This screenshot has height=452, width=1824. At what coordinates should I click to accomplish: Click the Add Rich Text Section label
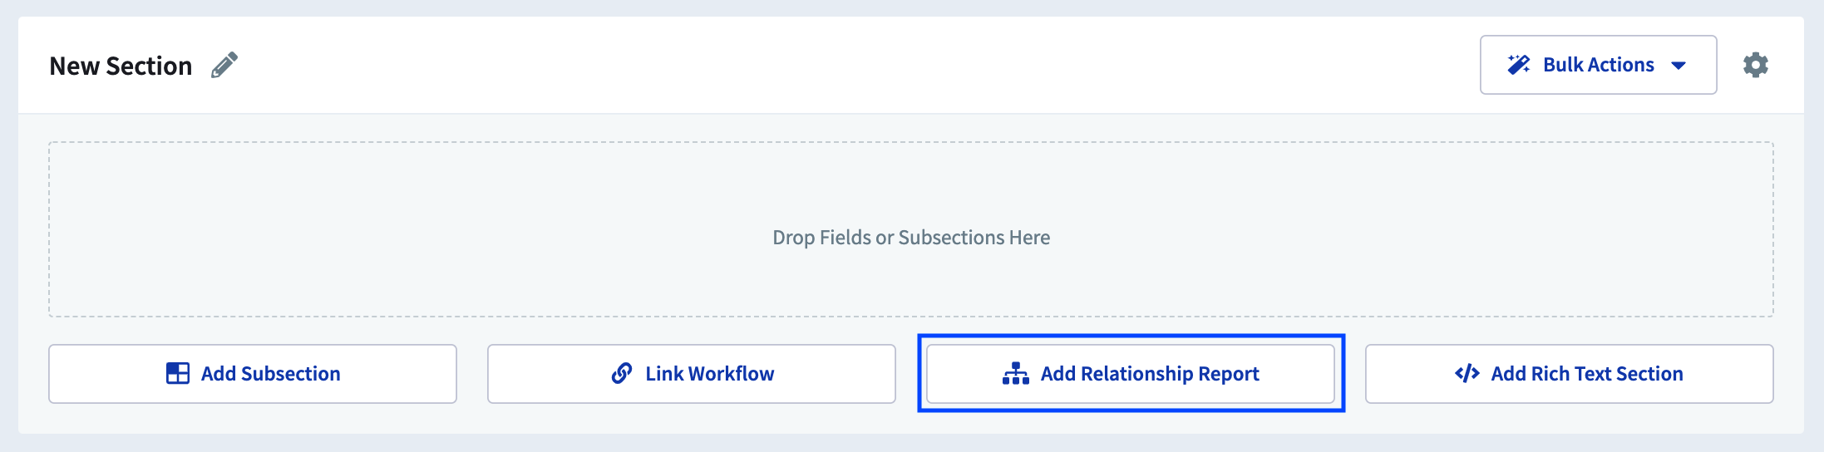1587,374
